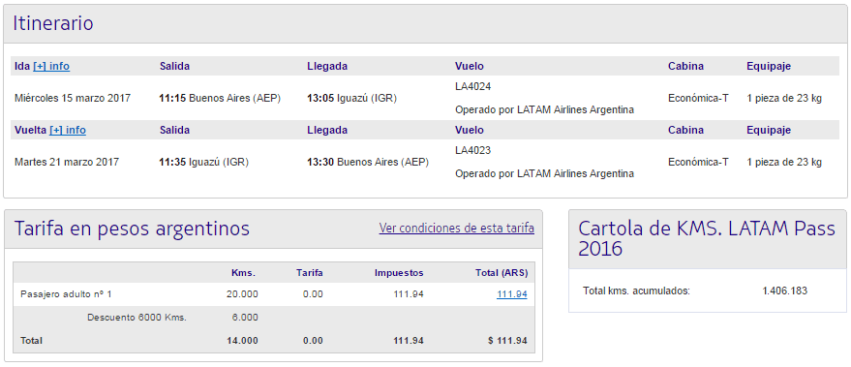Click the Salida header in Ida row
Image resolution: width=851 pixels, height=367 pixels.
(175, 66)
